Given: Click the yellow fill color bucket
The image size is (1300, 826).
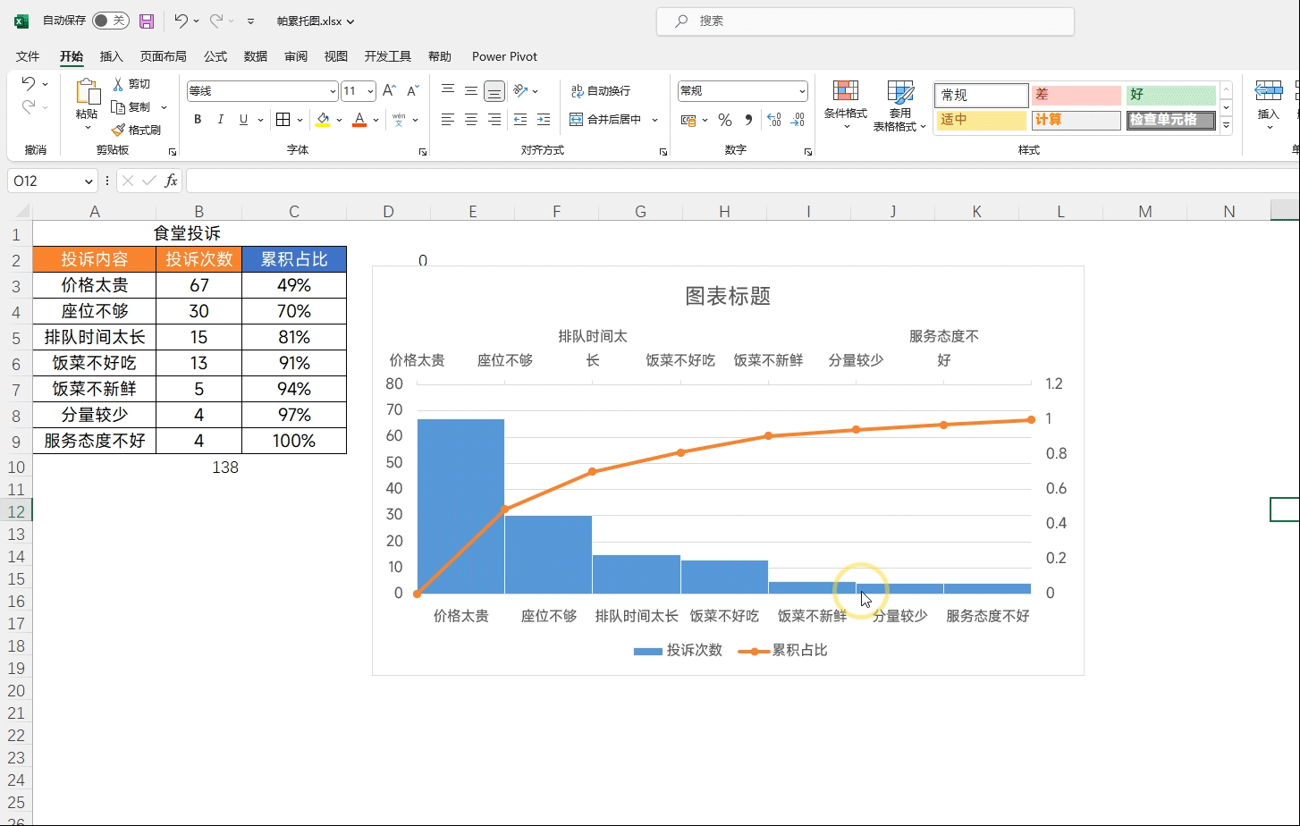Looking at the screenshot, I should pyautogui.click(x=323, y=120).
